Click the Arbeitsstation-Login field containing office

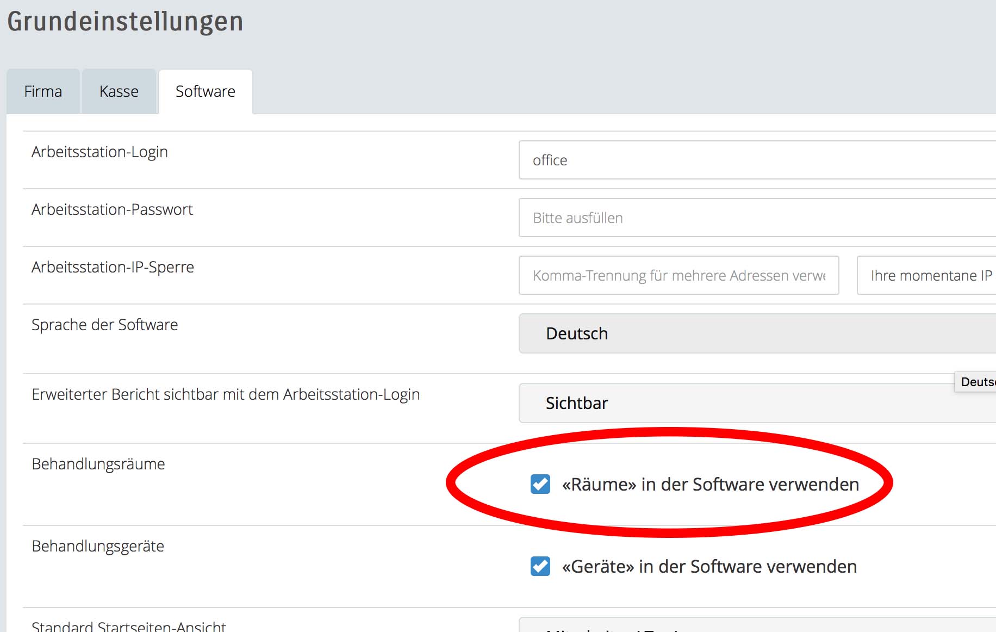[x=757, y=160]
